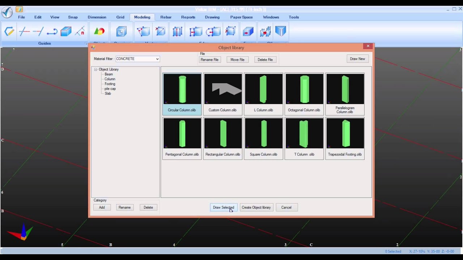
Task: Open the Drawing tab
Action: pyautogui.click(x=212, y=17)
